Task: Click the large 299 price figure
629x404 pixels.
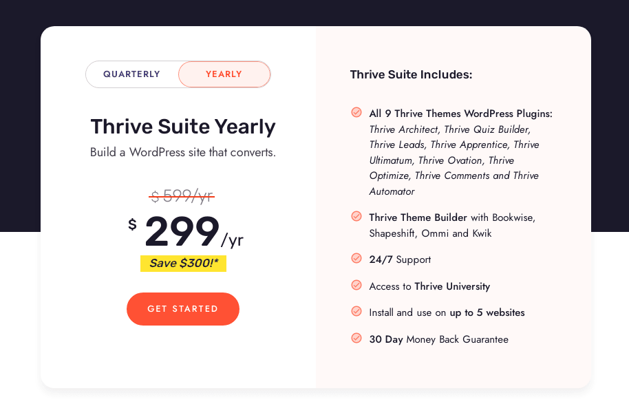Action: click(182, 232)
